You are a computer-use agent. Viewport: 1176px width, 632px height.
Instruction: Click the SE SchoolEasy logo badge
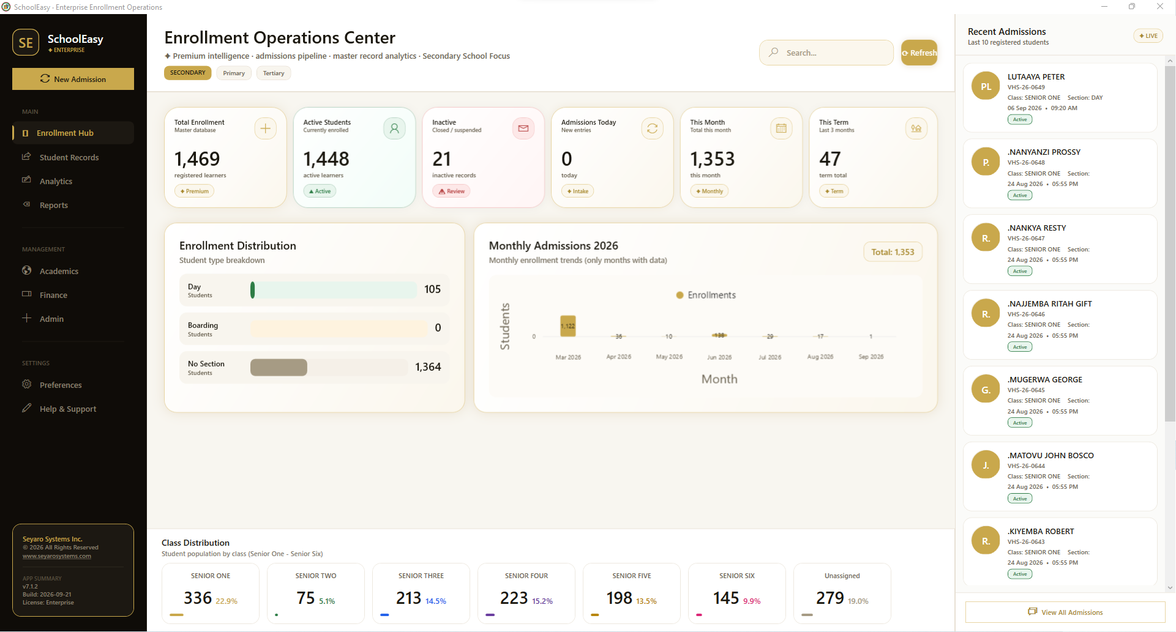pyautogui.click(x=26, y=42)
